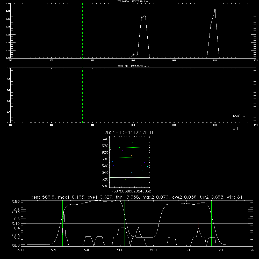
Task: Click the '640' y-axis label of small image
Action: 105,139
